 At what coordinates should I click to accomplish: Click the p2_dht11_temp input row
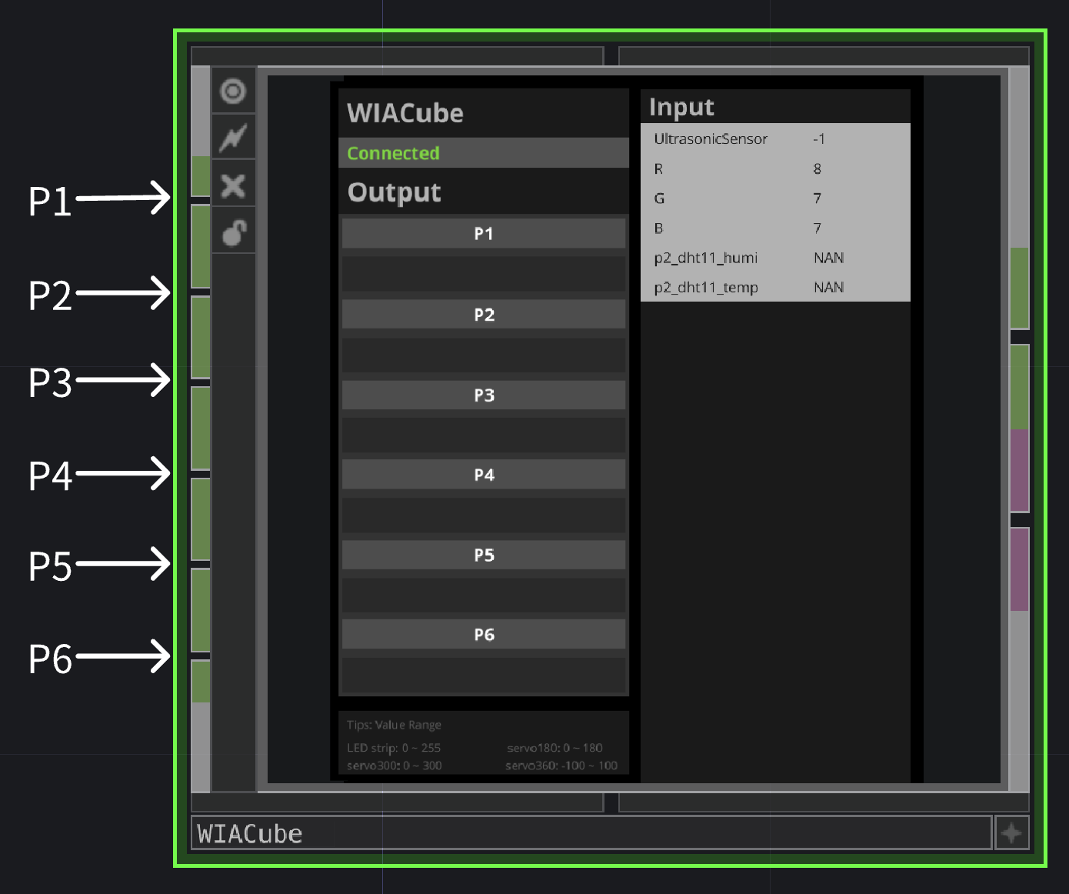click(x=775, y=287)
